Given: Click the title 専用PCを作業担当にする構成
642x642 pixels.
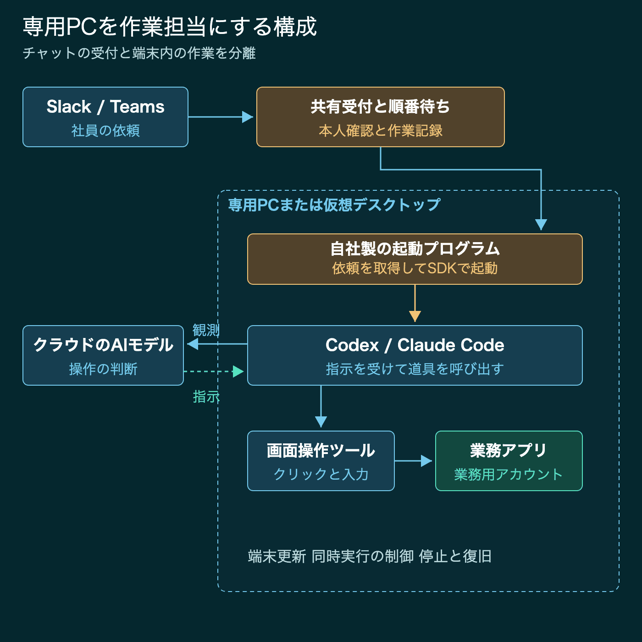Looking at the screenshot, I should tap(170, 27).
